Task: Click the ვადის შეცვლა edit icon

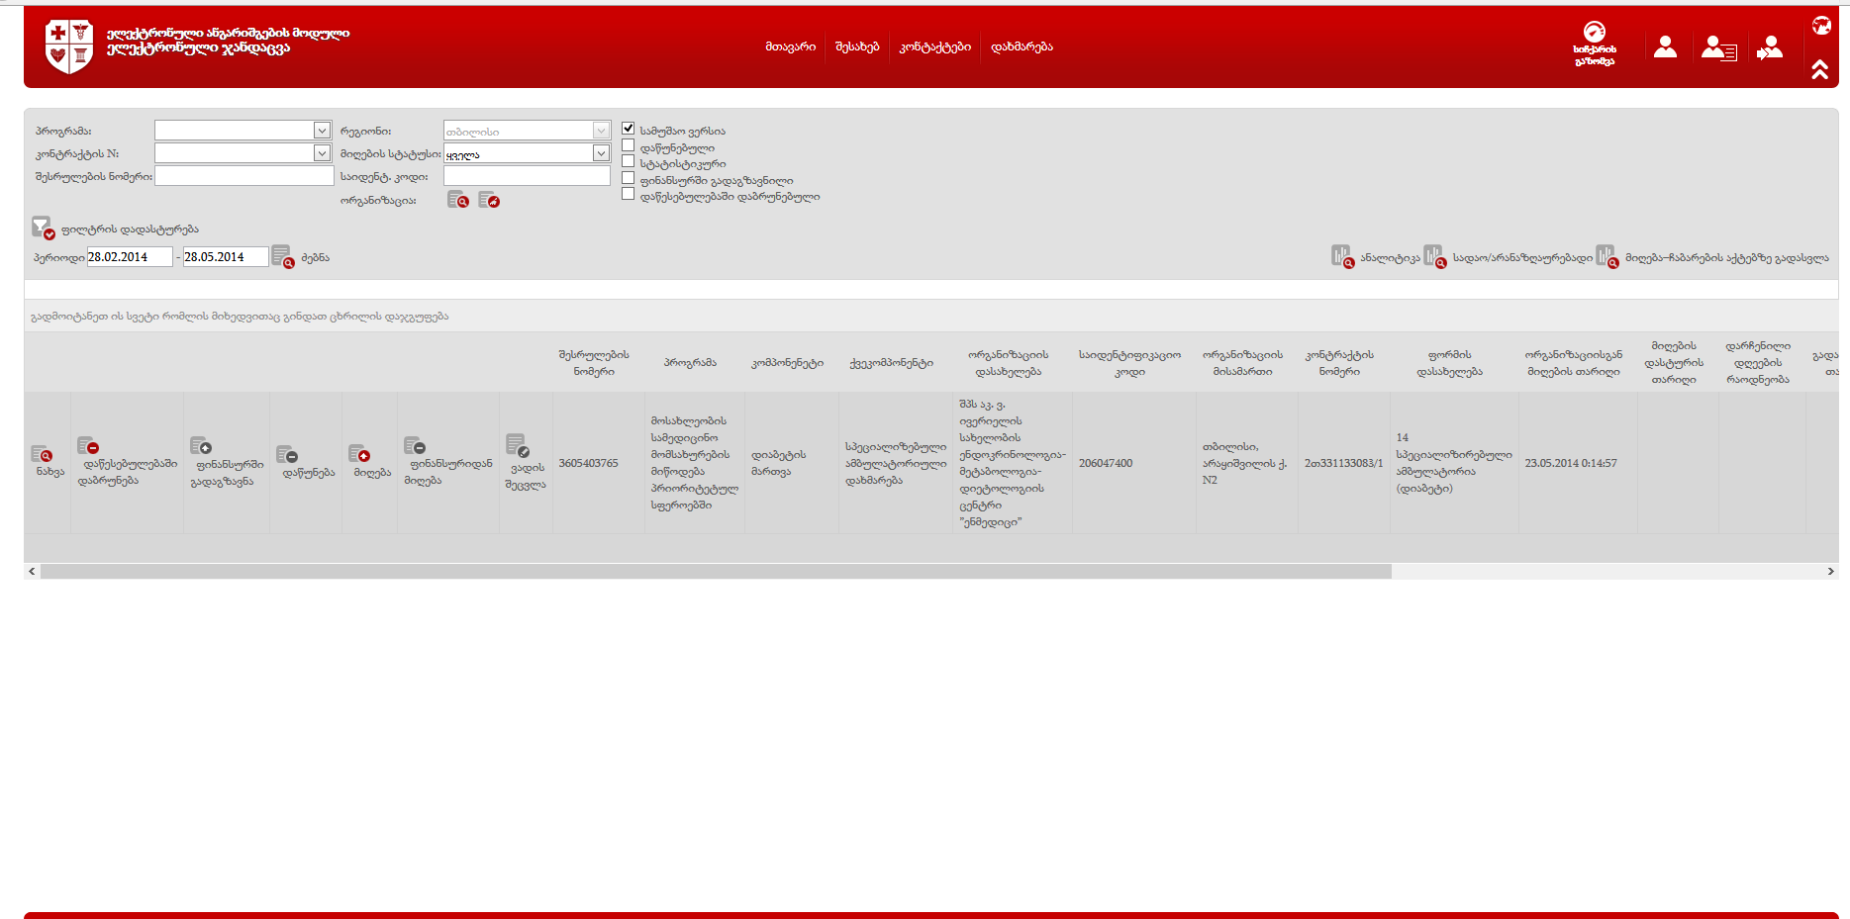Action: pos(517,444)
